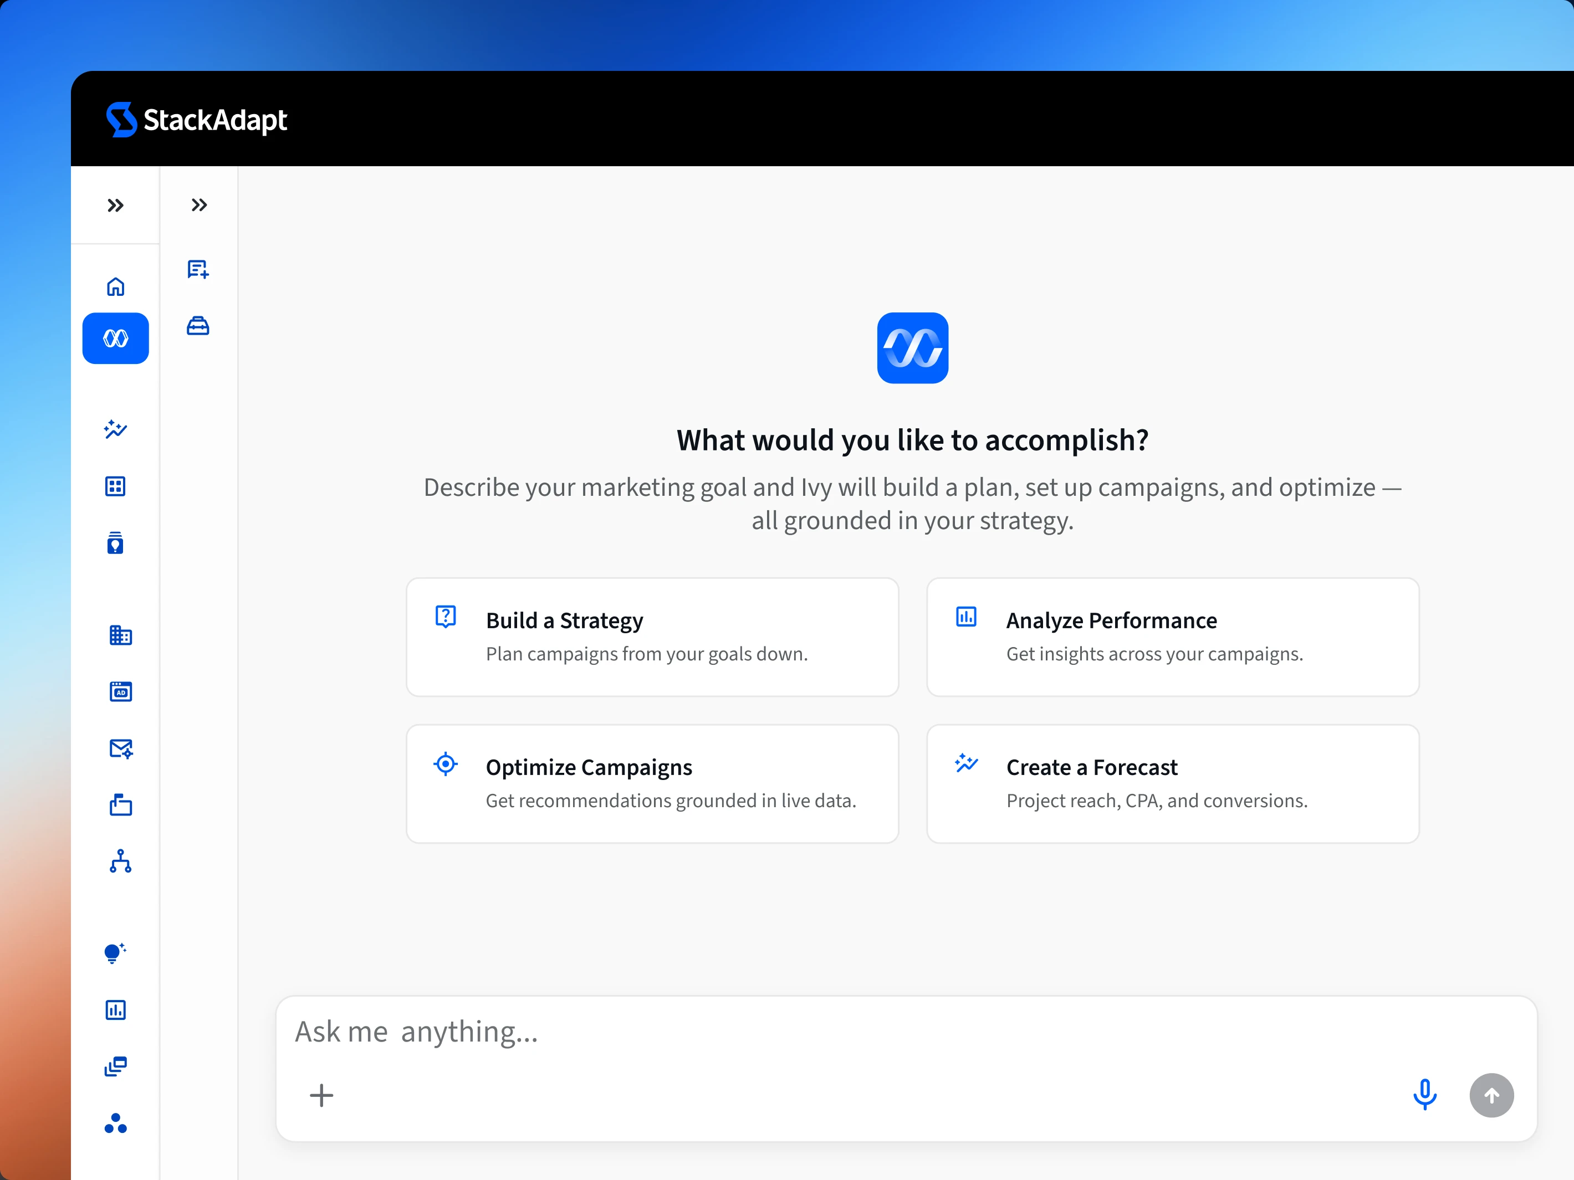
Task: Start a new chat with plus icon
Action: [x=198, y=269]
